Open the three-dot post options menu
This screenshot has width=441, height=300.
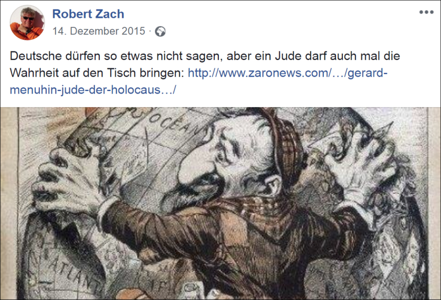pos(426,12)
